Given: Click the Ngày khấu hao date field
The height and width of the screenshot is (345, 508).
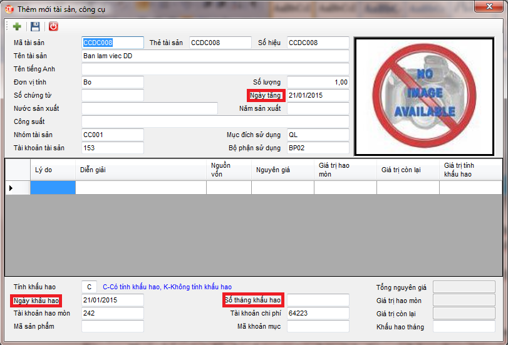Looking at the screenshot, I should (113, 300).
